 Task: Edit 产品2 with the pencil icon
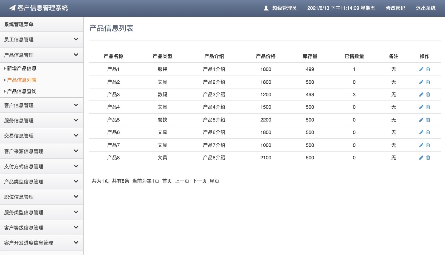[421, 82]
